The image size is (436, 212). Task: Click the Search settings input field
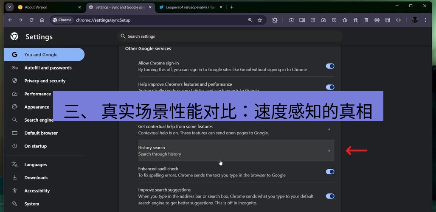(229, 36)
